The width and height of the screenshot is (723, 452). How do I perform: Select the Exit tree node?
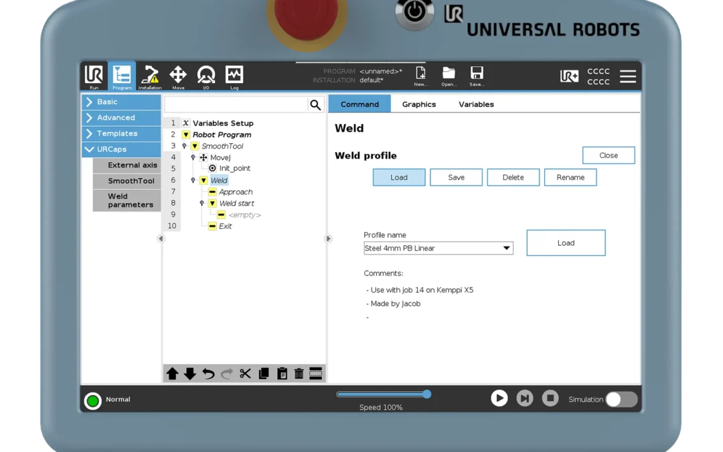click(x=225, y=226)
